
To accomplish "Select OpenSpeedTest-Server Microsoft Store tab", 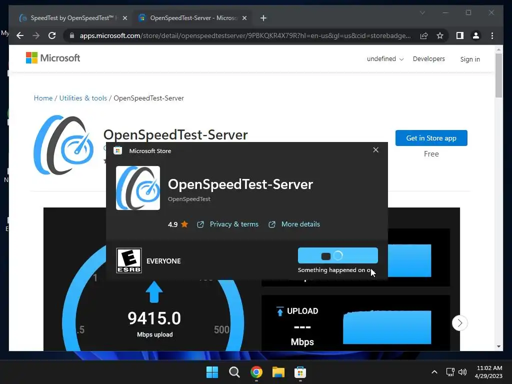I will [192, 18].
